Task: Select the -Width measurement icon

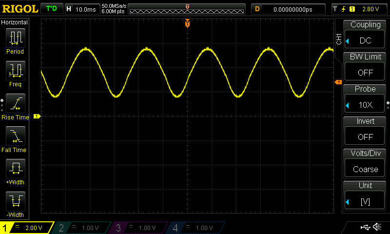Action: coord(16,201)
